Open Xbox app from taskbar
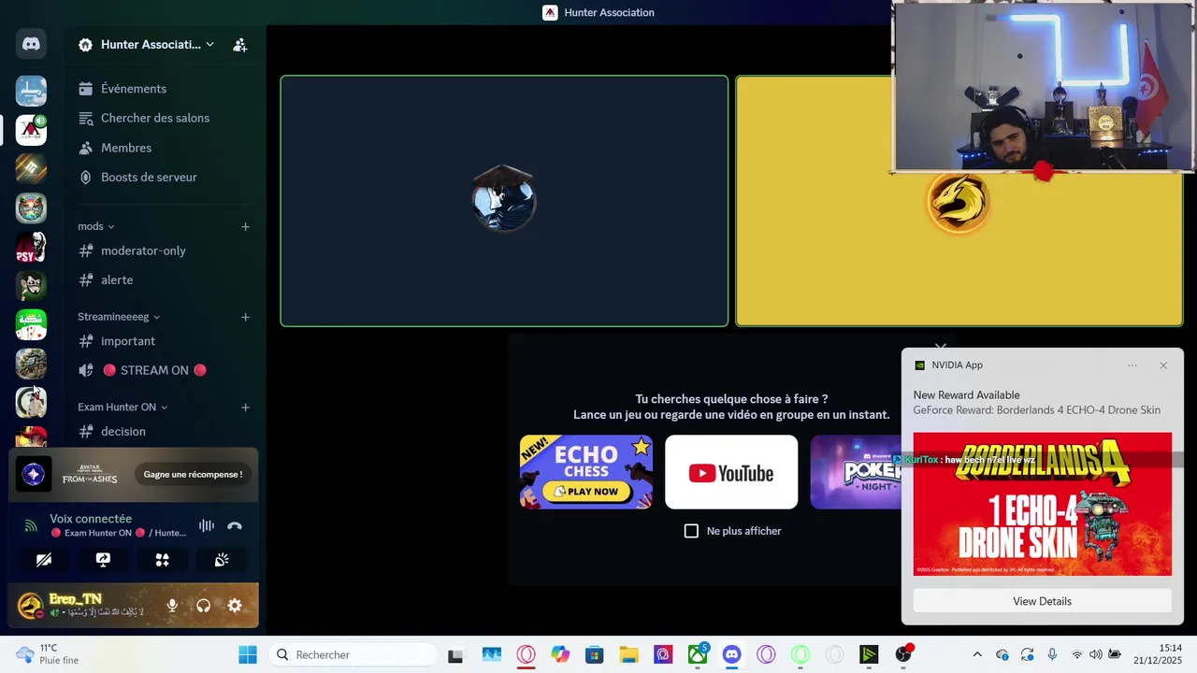 coord(698,654)
